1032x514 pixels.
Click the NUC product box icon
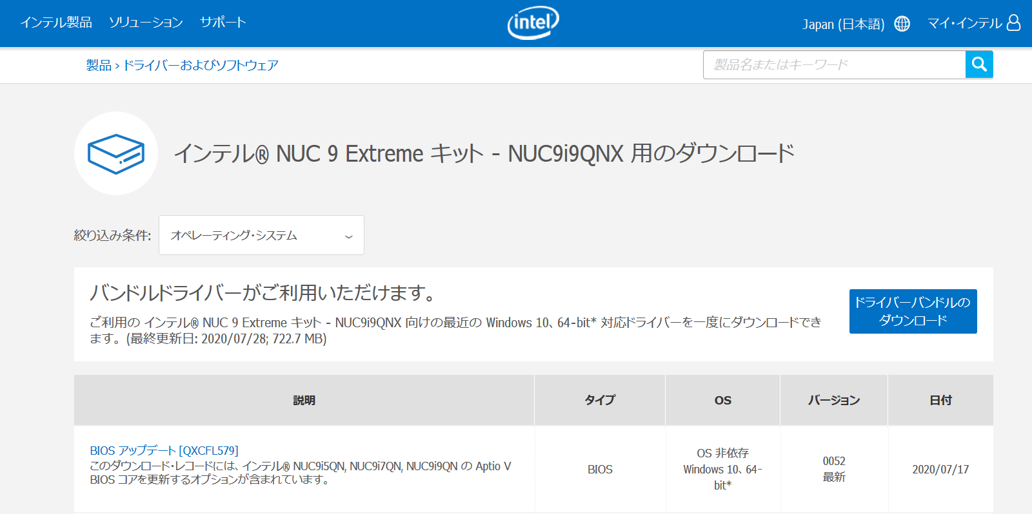(116, 153)
